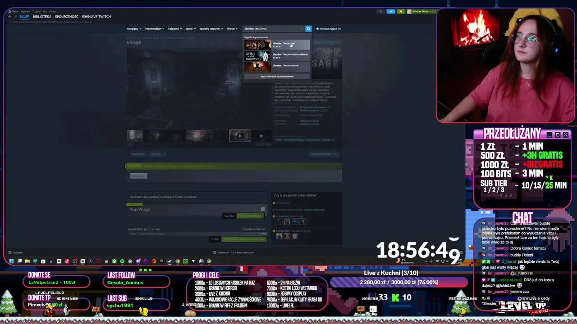Select Slender: The Arrival Soundtrack result
Screen dimensions: 577x324
[x=277, y=56]
